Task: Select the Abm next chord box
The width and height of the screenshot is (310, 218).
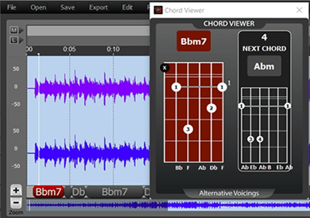Action: tap(264, 66)
